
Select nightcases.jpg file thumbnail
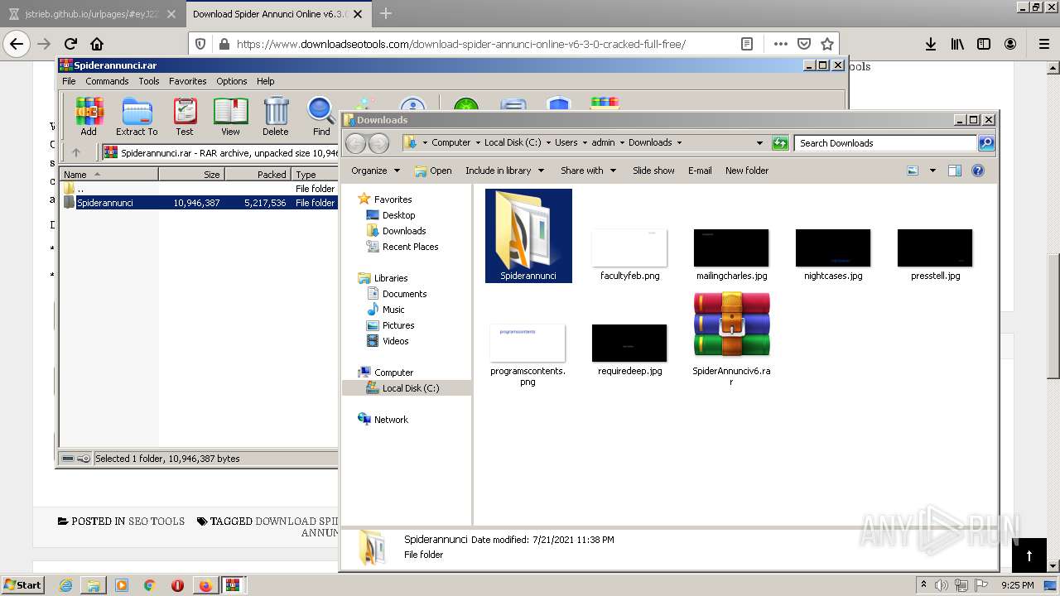coord(833,254)
